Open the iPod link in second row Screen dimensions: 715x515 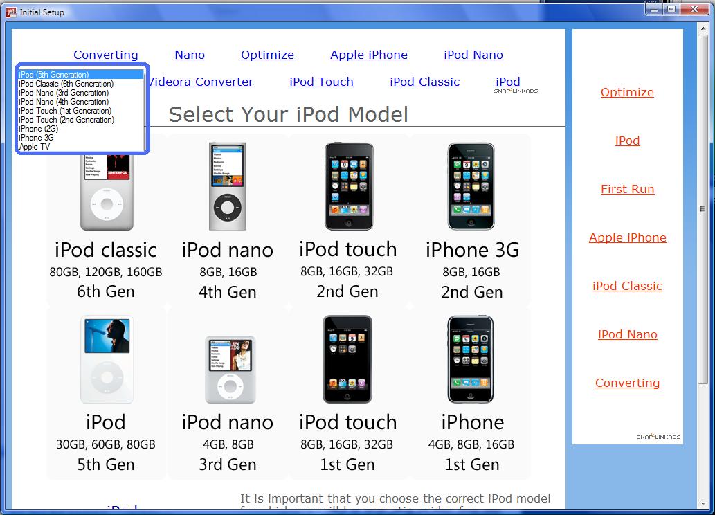[508, 82]
